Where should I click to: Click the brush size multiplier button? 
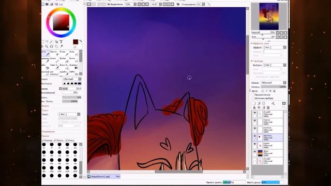click(x=61, y=88)
